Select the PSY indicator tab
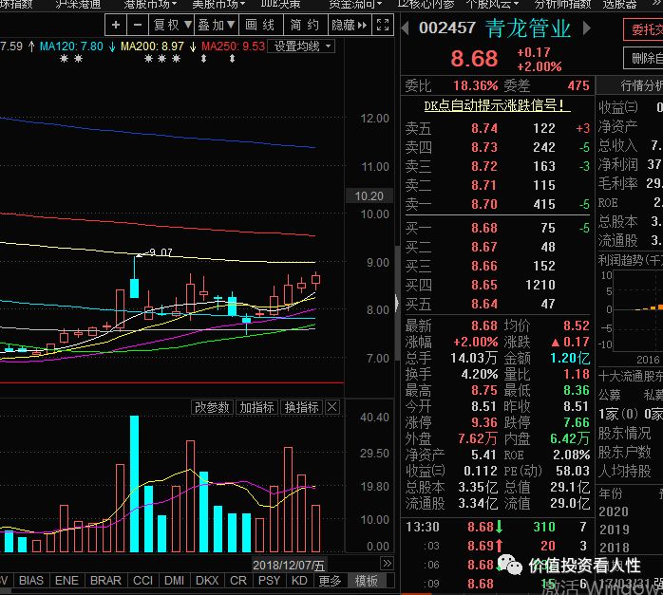The width and height of the screenshot is (663, 595). tap(269, 580)
